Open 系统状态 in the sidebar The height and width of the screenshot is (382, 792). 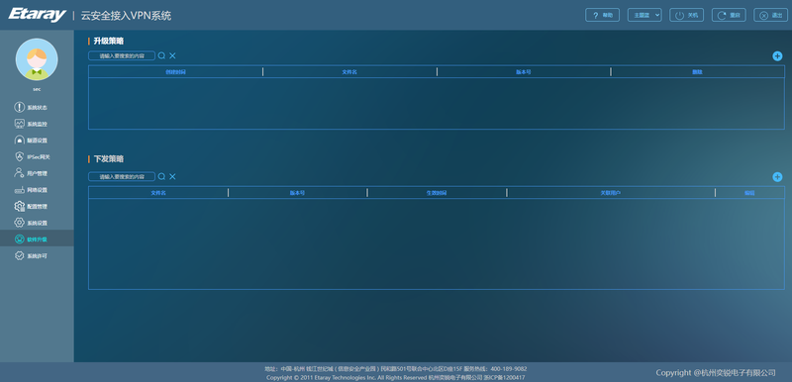pyautogui.click(x=31, y=108)
